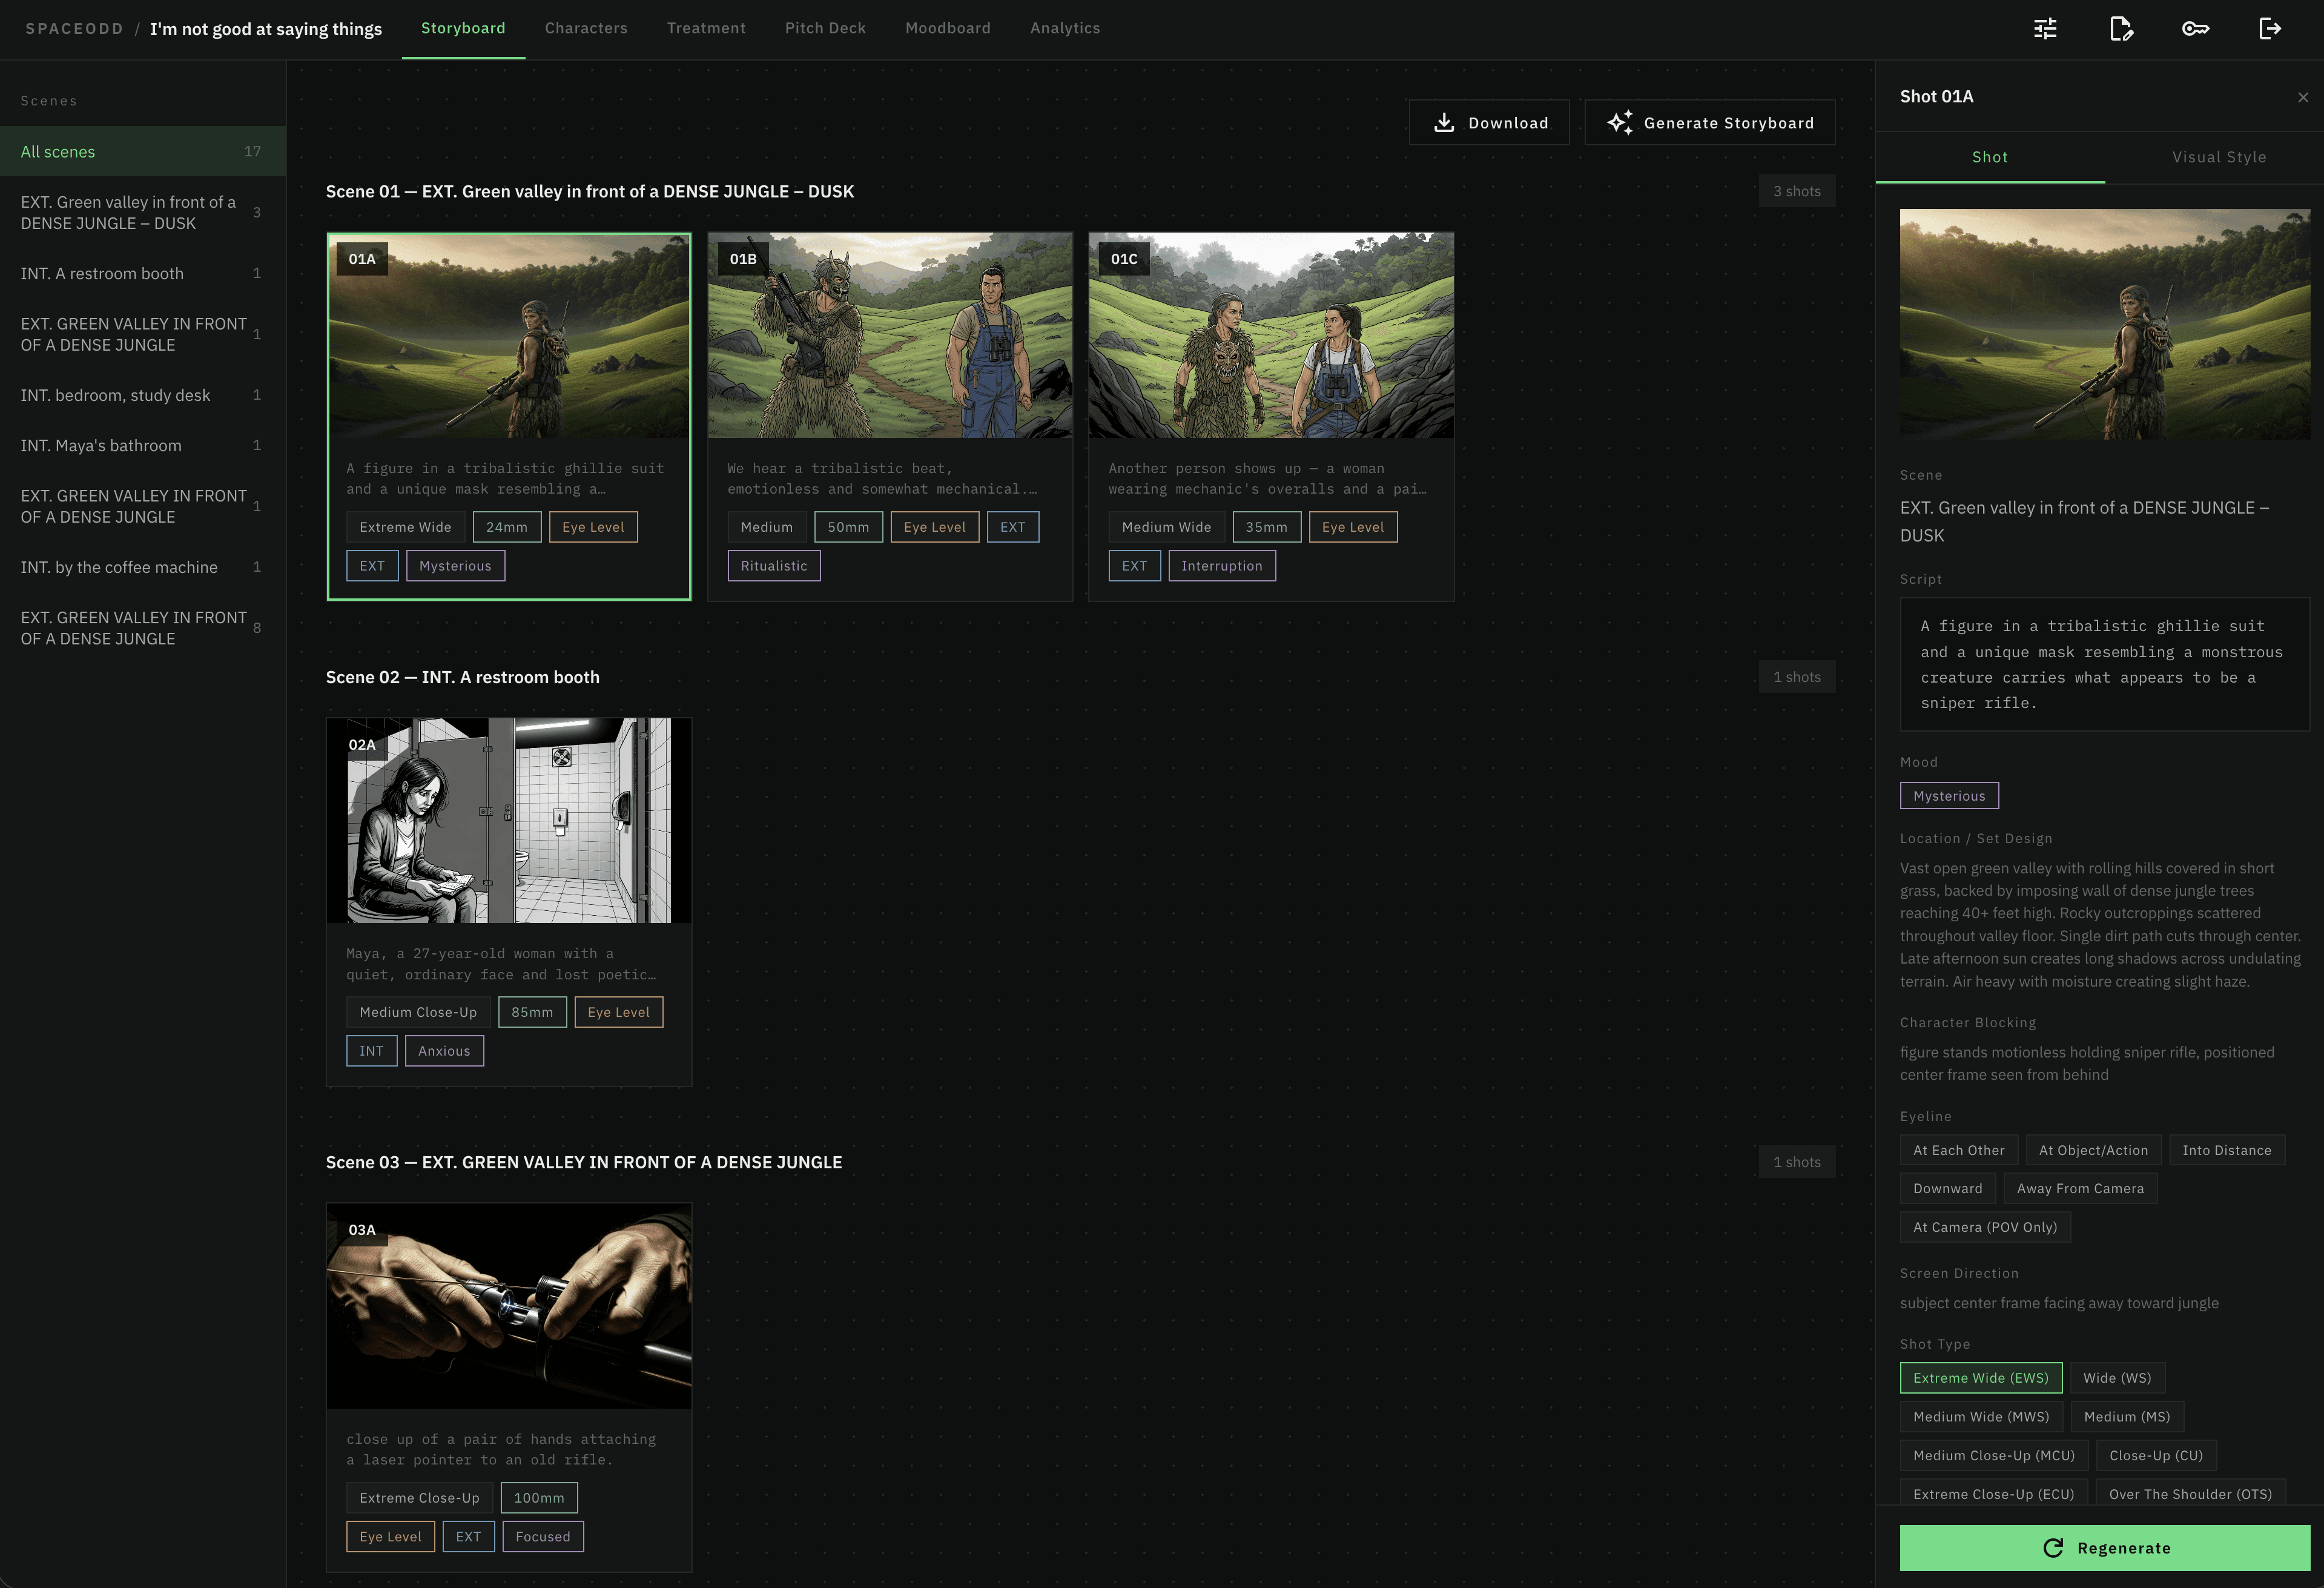Filter to INT. by the coffee machine scene
The width and height of the screenshot is (2324, 1588).
119,567
